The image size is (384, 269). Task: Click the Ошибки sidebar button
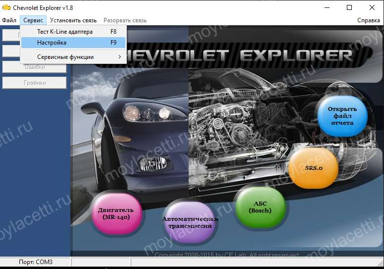[x=34, y=67]
